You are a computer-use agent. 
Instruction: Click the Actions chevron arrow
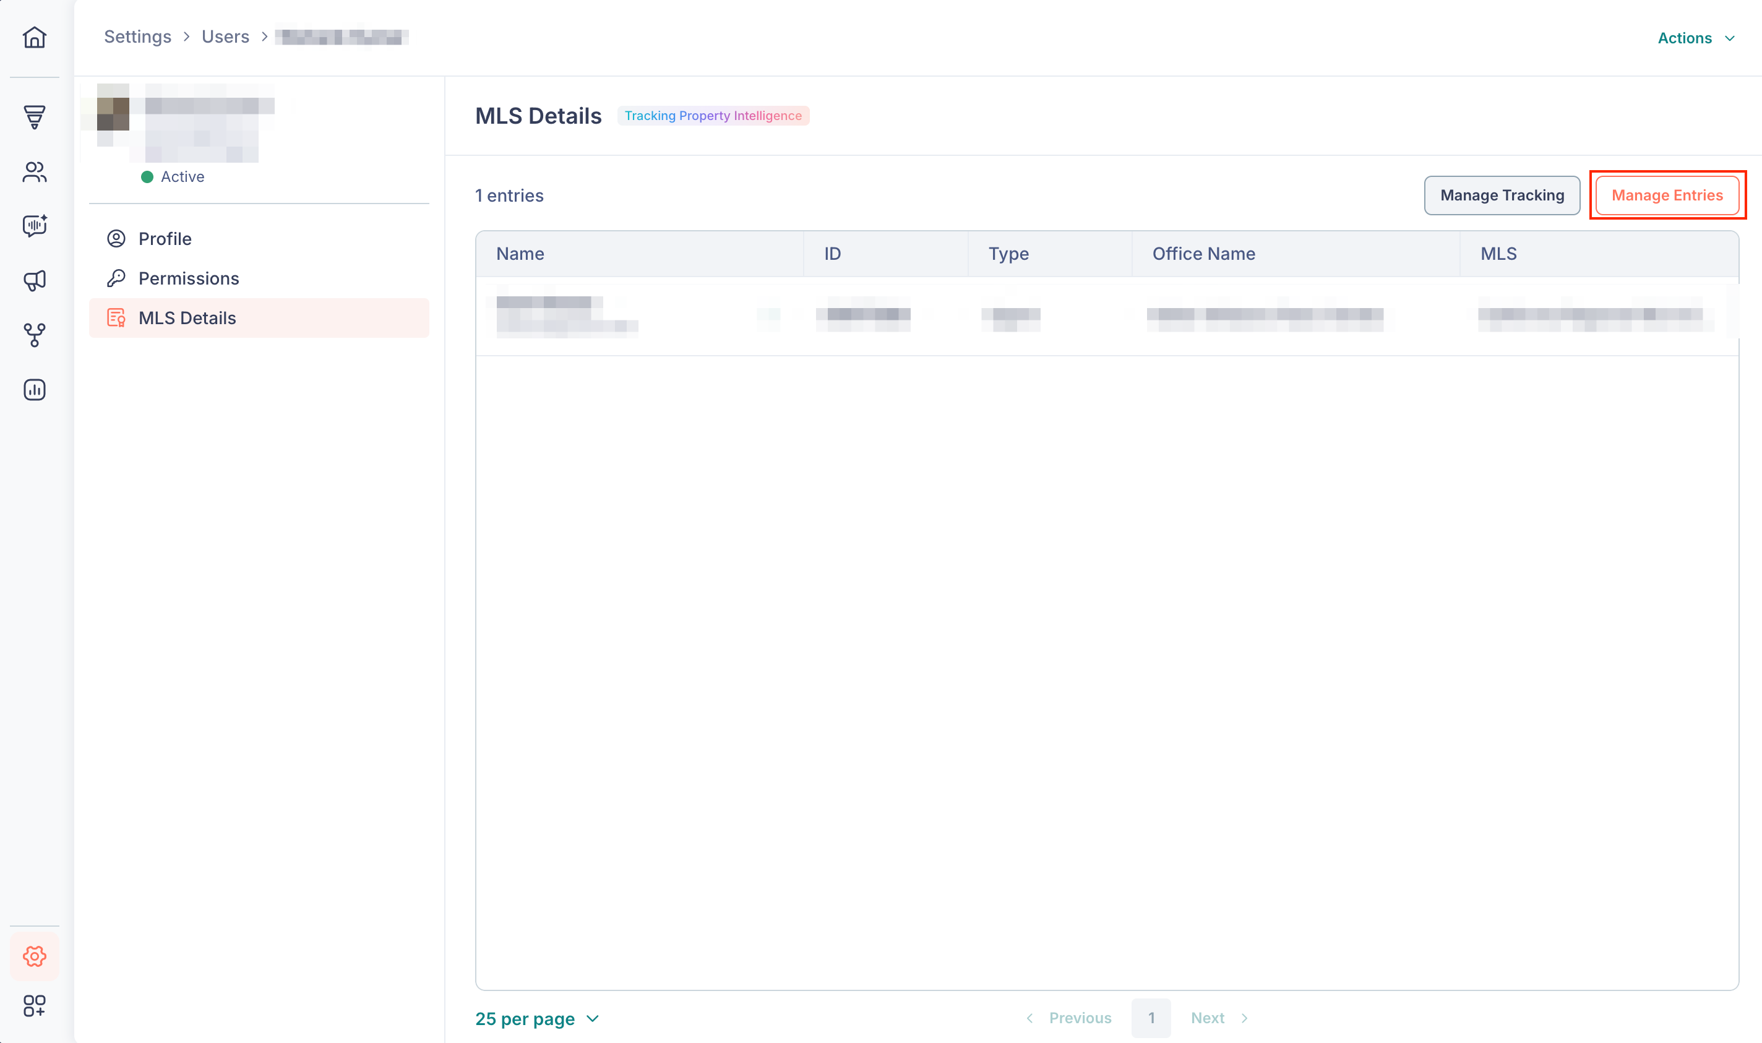(1729, 38)
